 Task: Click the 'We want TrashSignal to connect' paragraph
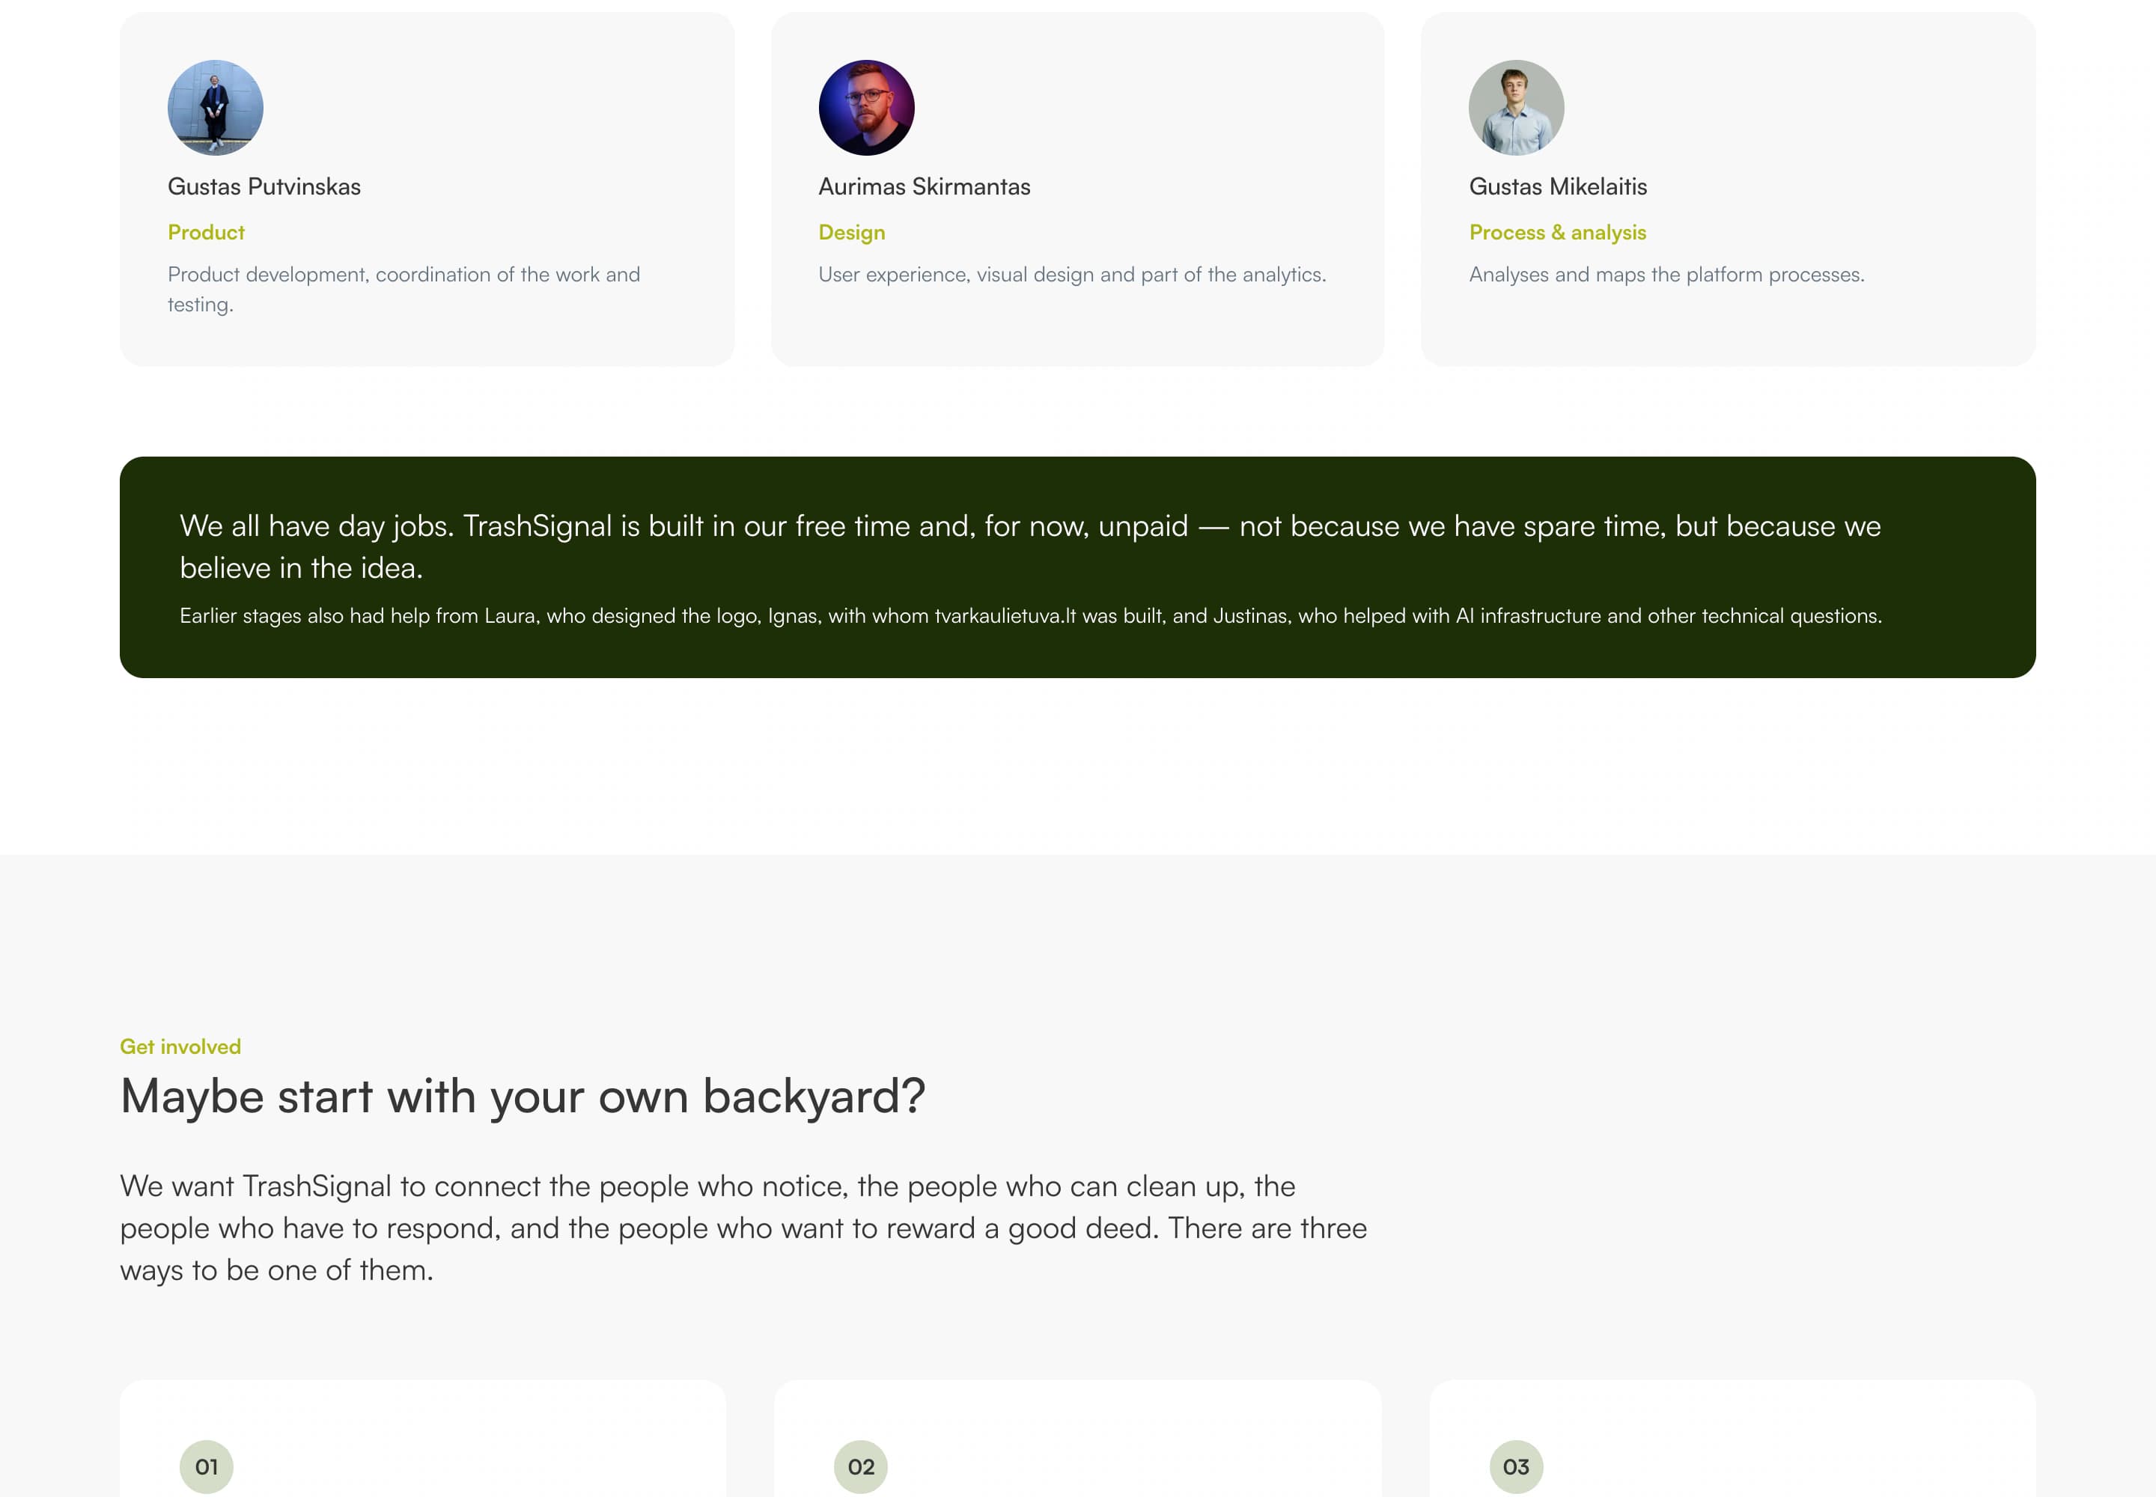tap(743, 1228)
